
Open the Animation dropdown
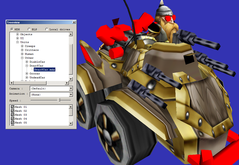71,95
